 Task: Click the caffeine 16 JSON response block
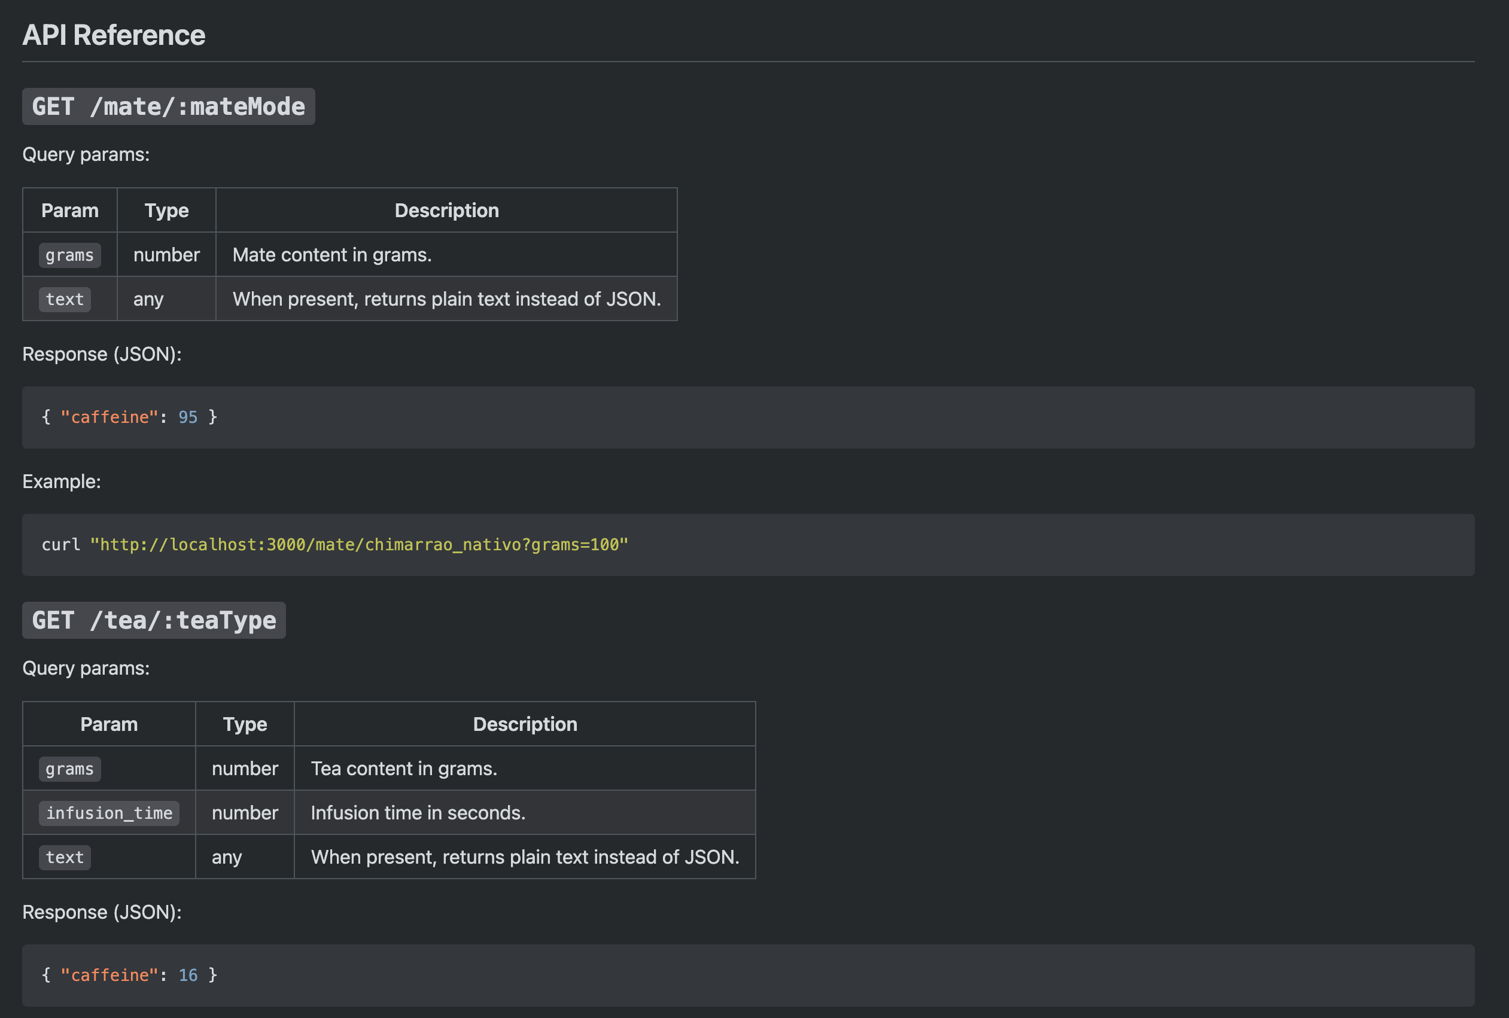[x=748, y=975]
